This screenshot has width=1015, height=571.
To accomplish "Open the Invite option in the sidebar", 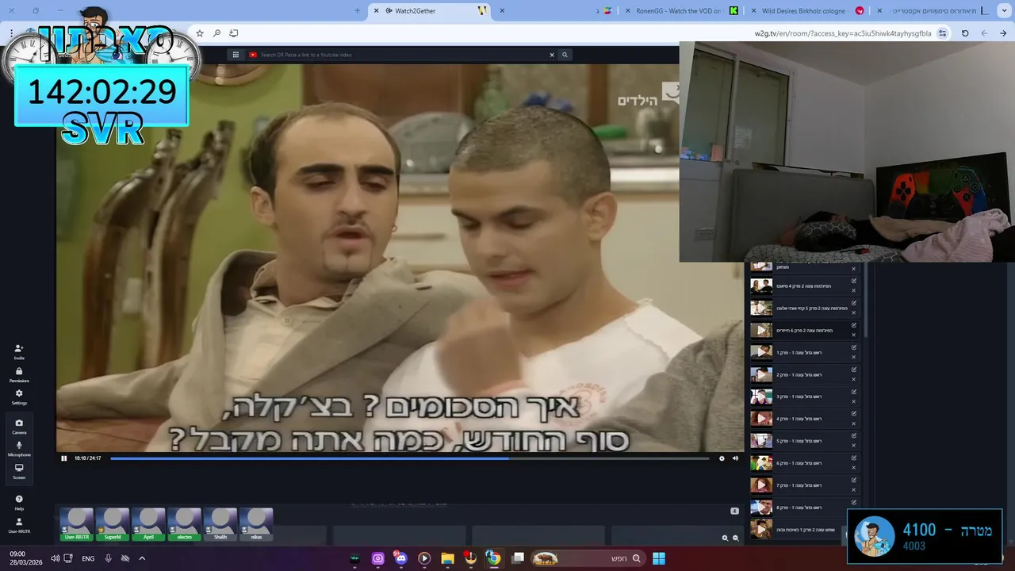I will click(19, 351).
